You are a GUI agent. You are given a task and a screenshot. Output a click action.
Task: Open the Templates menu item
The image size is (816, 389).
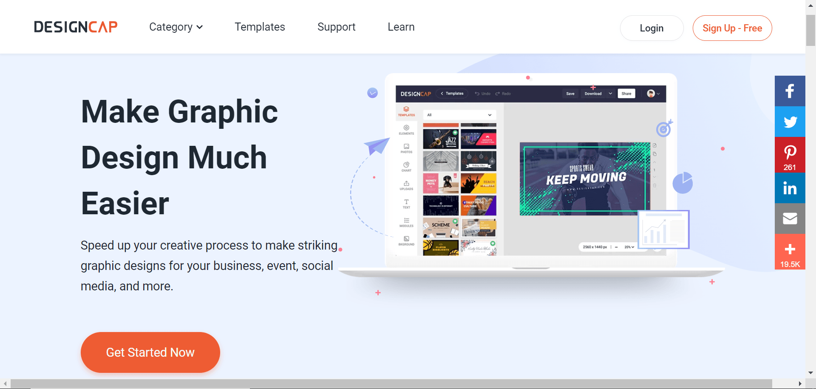[260, 27]
